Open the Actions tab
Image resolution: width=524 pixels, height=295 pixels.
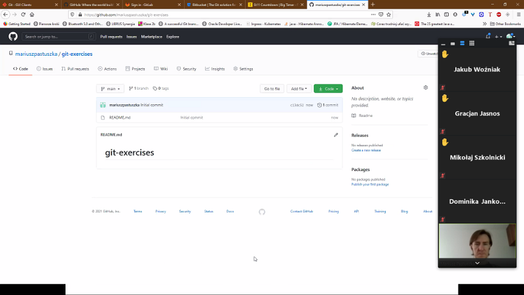pos(107,69)
